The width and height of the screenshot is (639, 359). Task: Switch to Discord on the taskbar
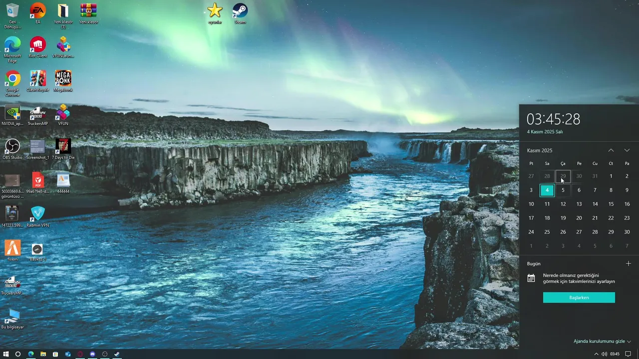[x=92, y=354]
